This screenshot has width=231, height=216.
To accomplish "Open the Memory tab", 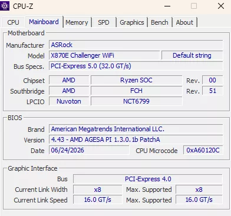I will pyautogui.click(x=77, y=22).
